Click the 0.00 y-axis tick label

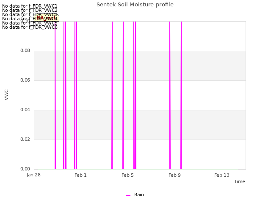(x=25, y=169)
